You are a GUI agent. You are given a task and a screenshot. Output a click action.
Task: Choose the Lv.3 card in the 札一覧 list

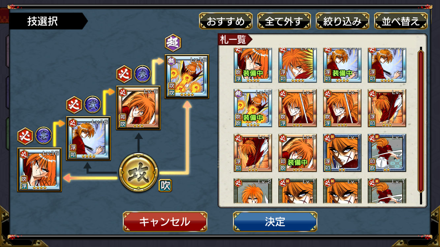click(x=298, y=108)
